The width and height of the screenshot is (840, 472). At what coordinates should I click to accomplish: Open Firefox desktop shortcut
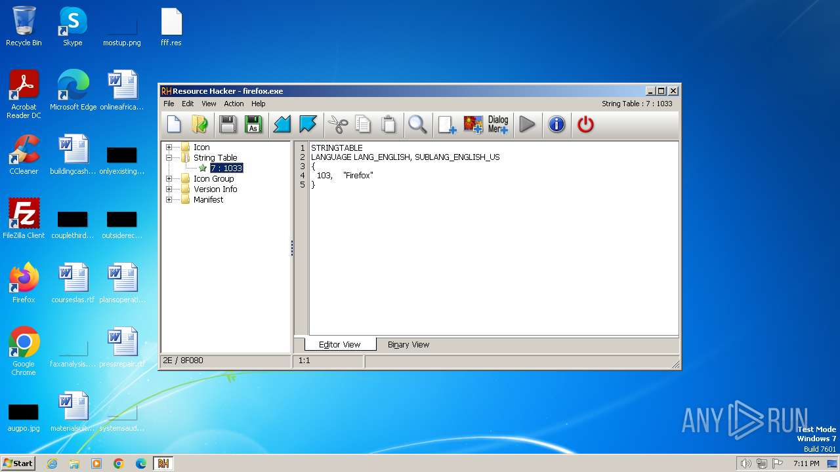[24, 283]
